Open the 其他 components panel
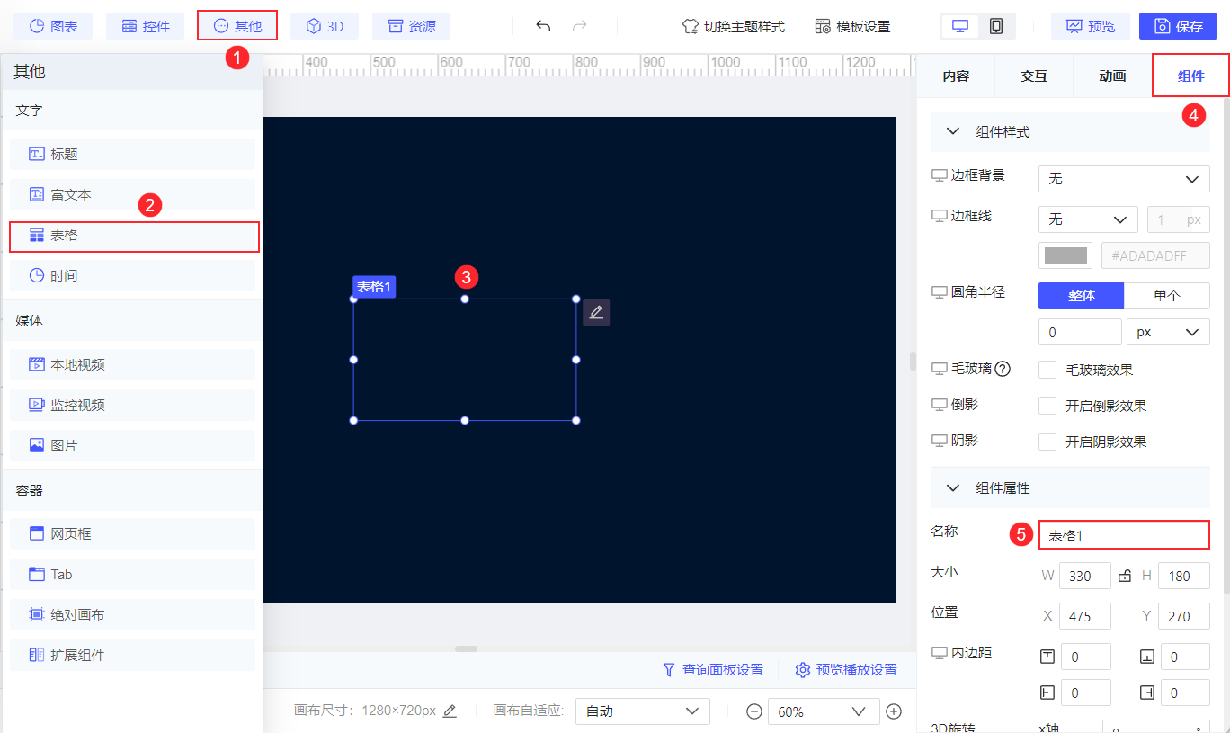Image resolution: width=1230 pixels, height=733 pixels. (x=237, y=26)
